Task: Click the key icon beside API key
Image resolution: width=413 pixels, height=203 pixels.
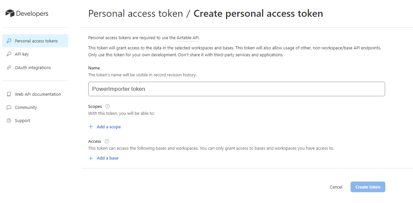Action: coord(9,54)
